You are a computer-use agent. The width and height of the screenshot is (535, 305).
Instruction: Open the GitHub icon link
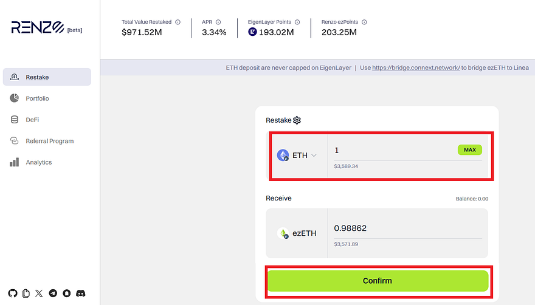click(x=13, y=293)
